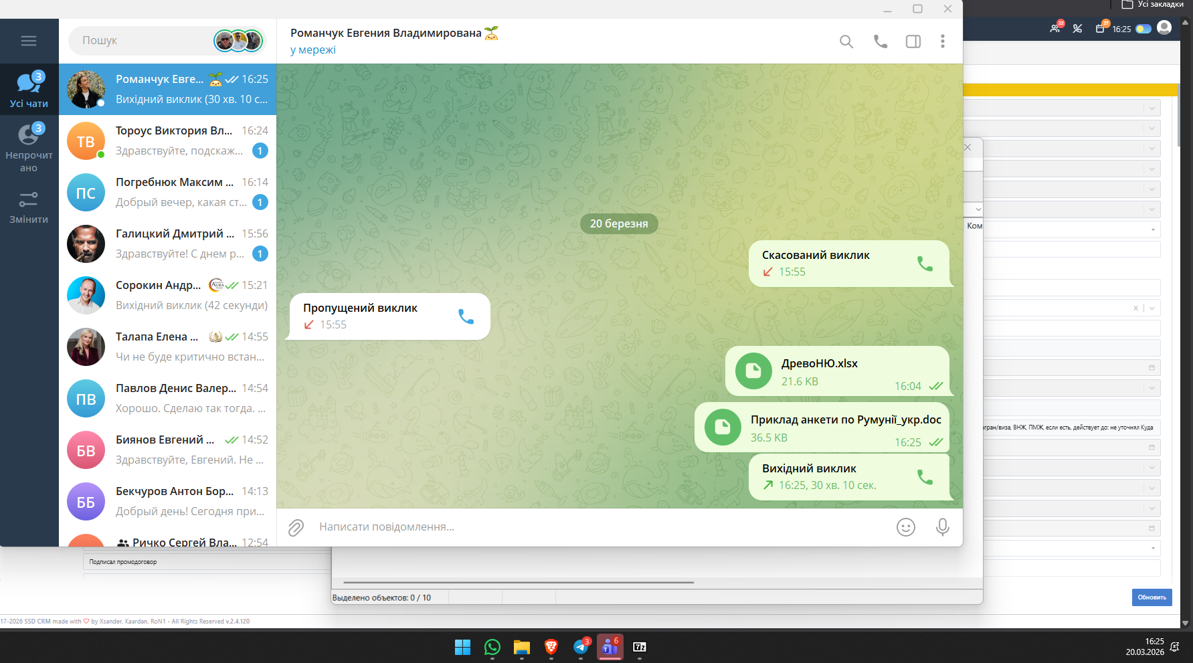Open the chat with Павлов Денис
The width and height of the screenshot is (1193, 663).
point(168,399)
